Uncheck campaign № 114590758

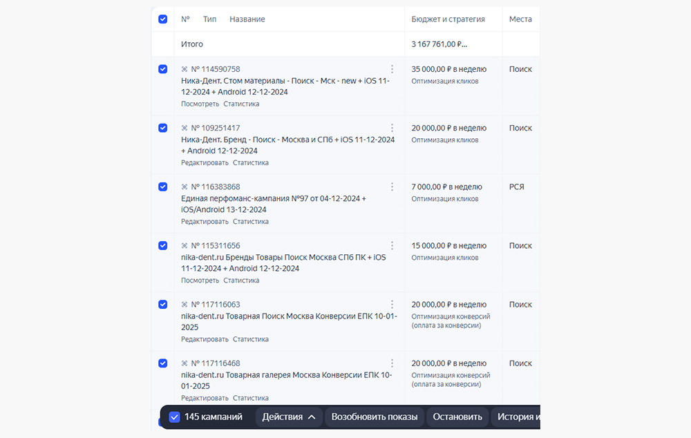pos(162,69)
